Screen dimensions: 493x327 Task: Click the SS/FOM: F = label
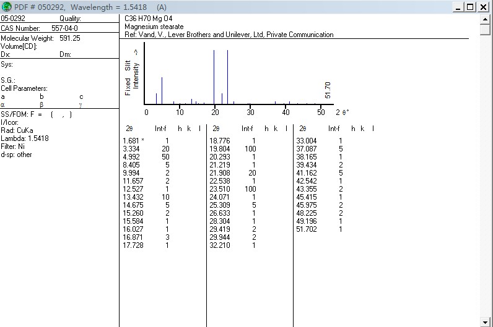click(x=22, y=114)
